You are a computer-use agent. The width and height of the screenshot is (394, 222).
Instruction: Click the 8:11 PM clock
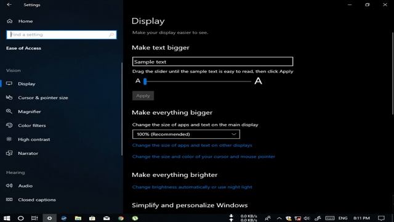tap(361, 218)
